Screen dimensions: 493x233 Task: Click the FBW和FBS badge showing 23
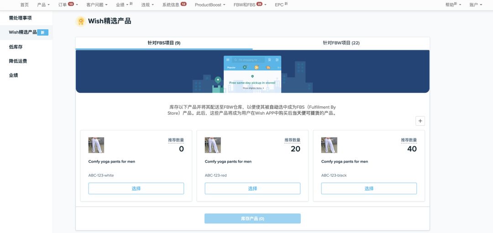point(259,4)
